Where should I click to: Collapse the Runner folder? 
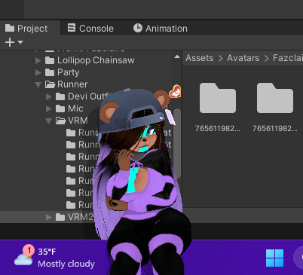[38, 84]
